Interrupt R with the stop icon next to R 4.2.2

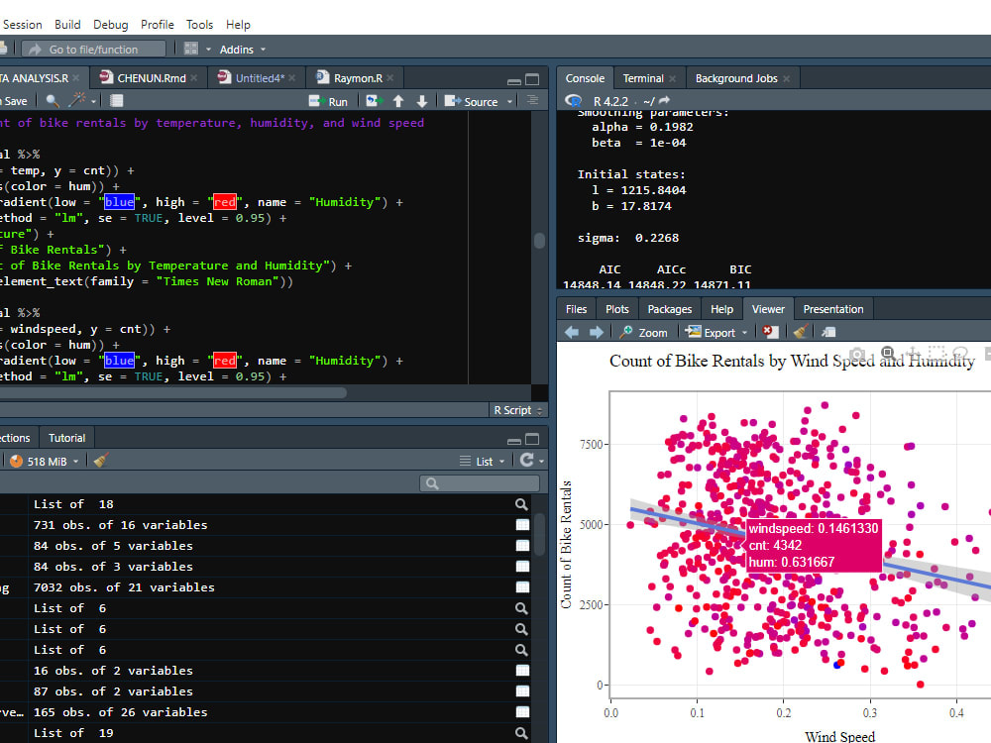pyautogui.click(x=573, y=100)
